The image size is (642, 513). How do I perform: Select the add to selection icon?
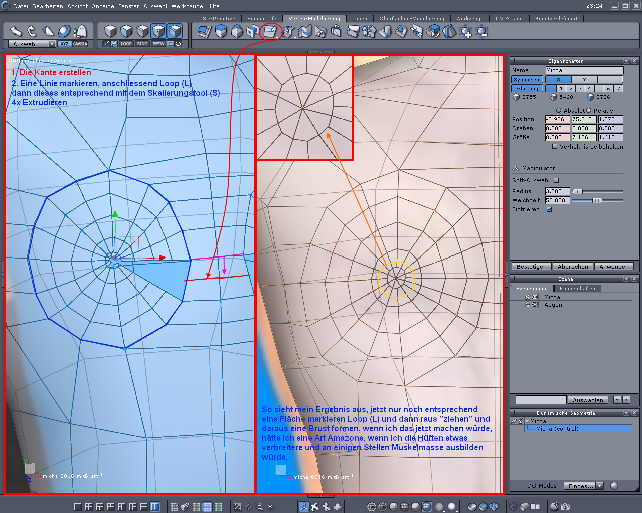[x=466, y=32]
